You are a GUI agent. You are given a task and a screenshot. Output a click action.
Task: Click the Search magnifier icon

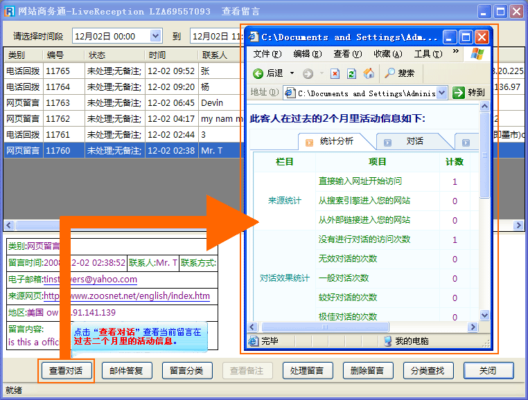click(x=390, y=73)
